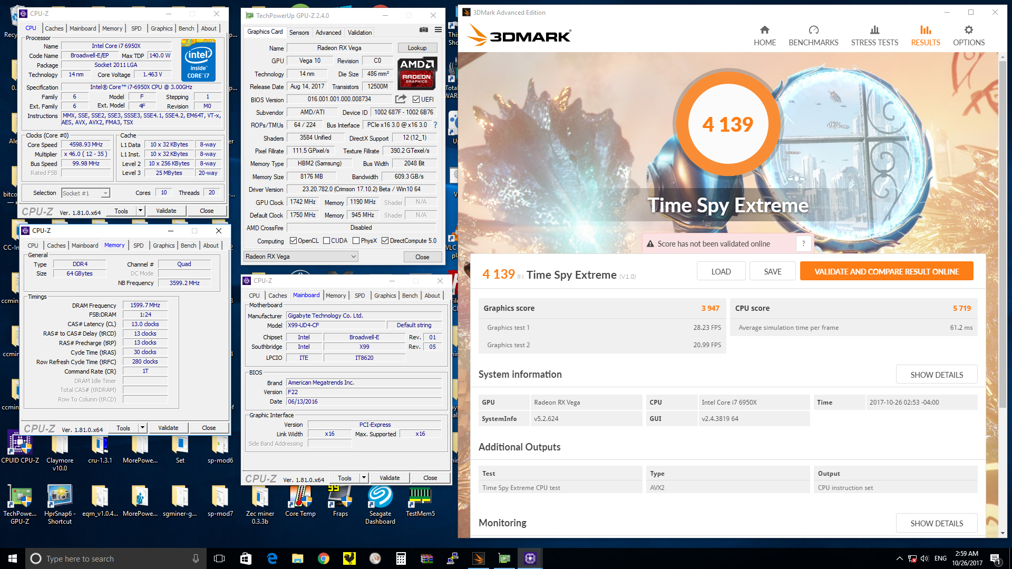The height and width of the screenshot is (569, 1012).
Task: Toggle the OpenCL checkbox in GPU-Z
Action: [294, 241]
